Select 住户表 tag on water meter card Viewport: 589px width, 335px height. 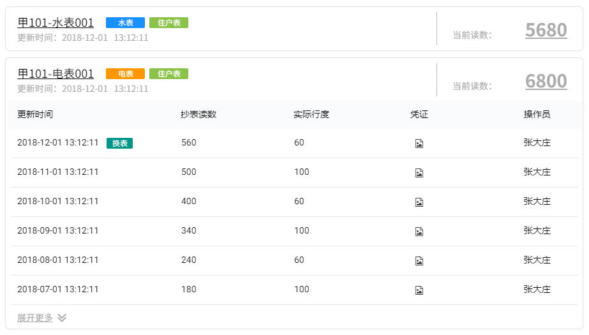[168, 23]
